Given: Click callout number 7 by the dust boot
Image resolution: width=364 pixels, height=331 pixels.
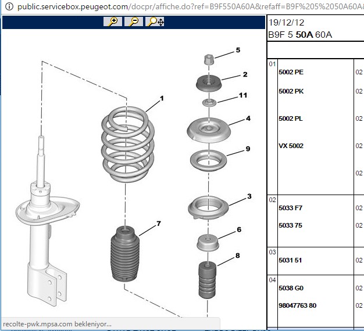Looking at the screenshot, I should click(x=159, y=224).
